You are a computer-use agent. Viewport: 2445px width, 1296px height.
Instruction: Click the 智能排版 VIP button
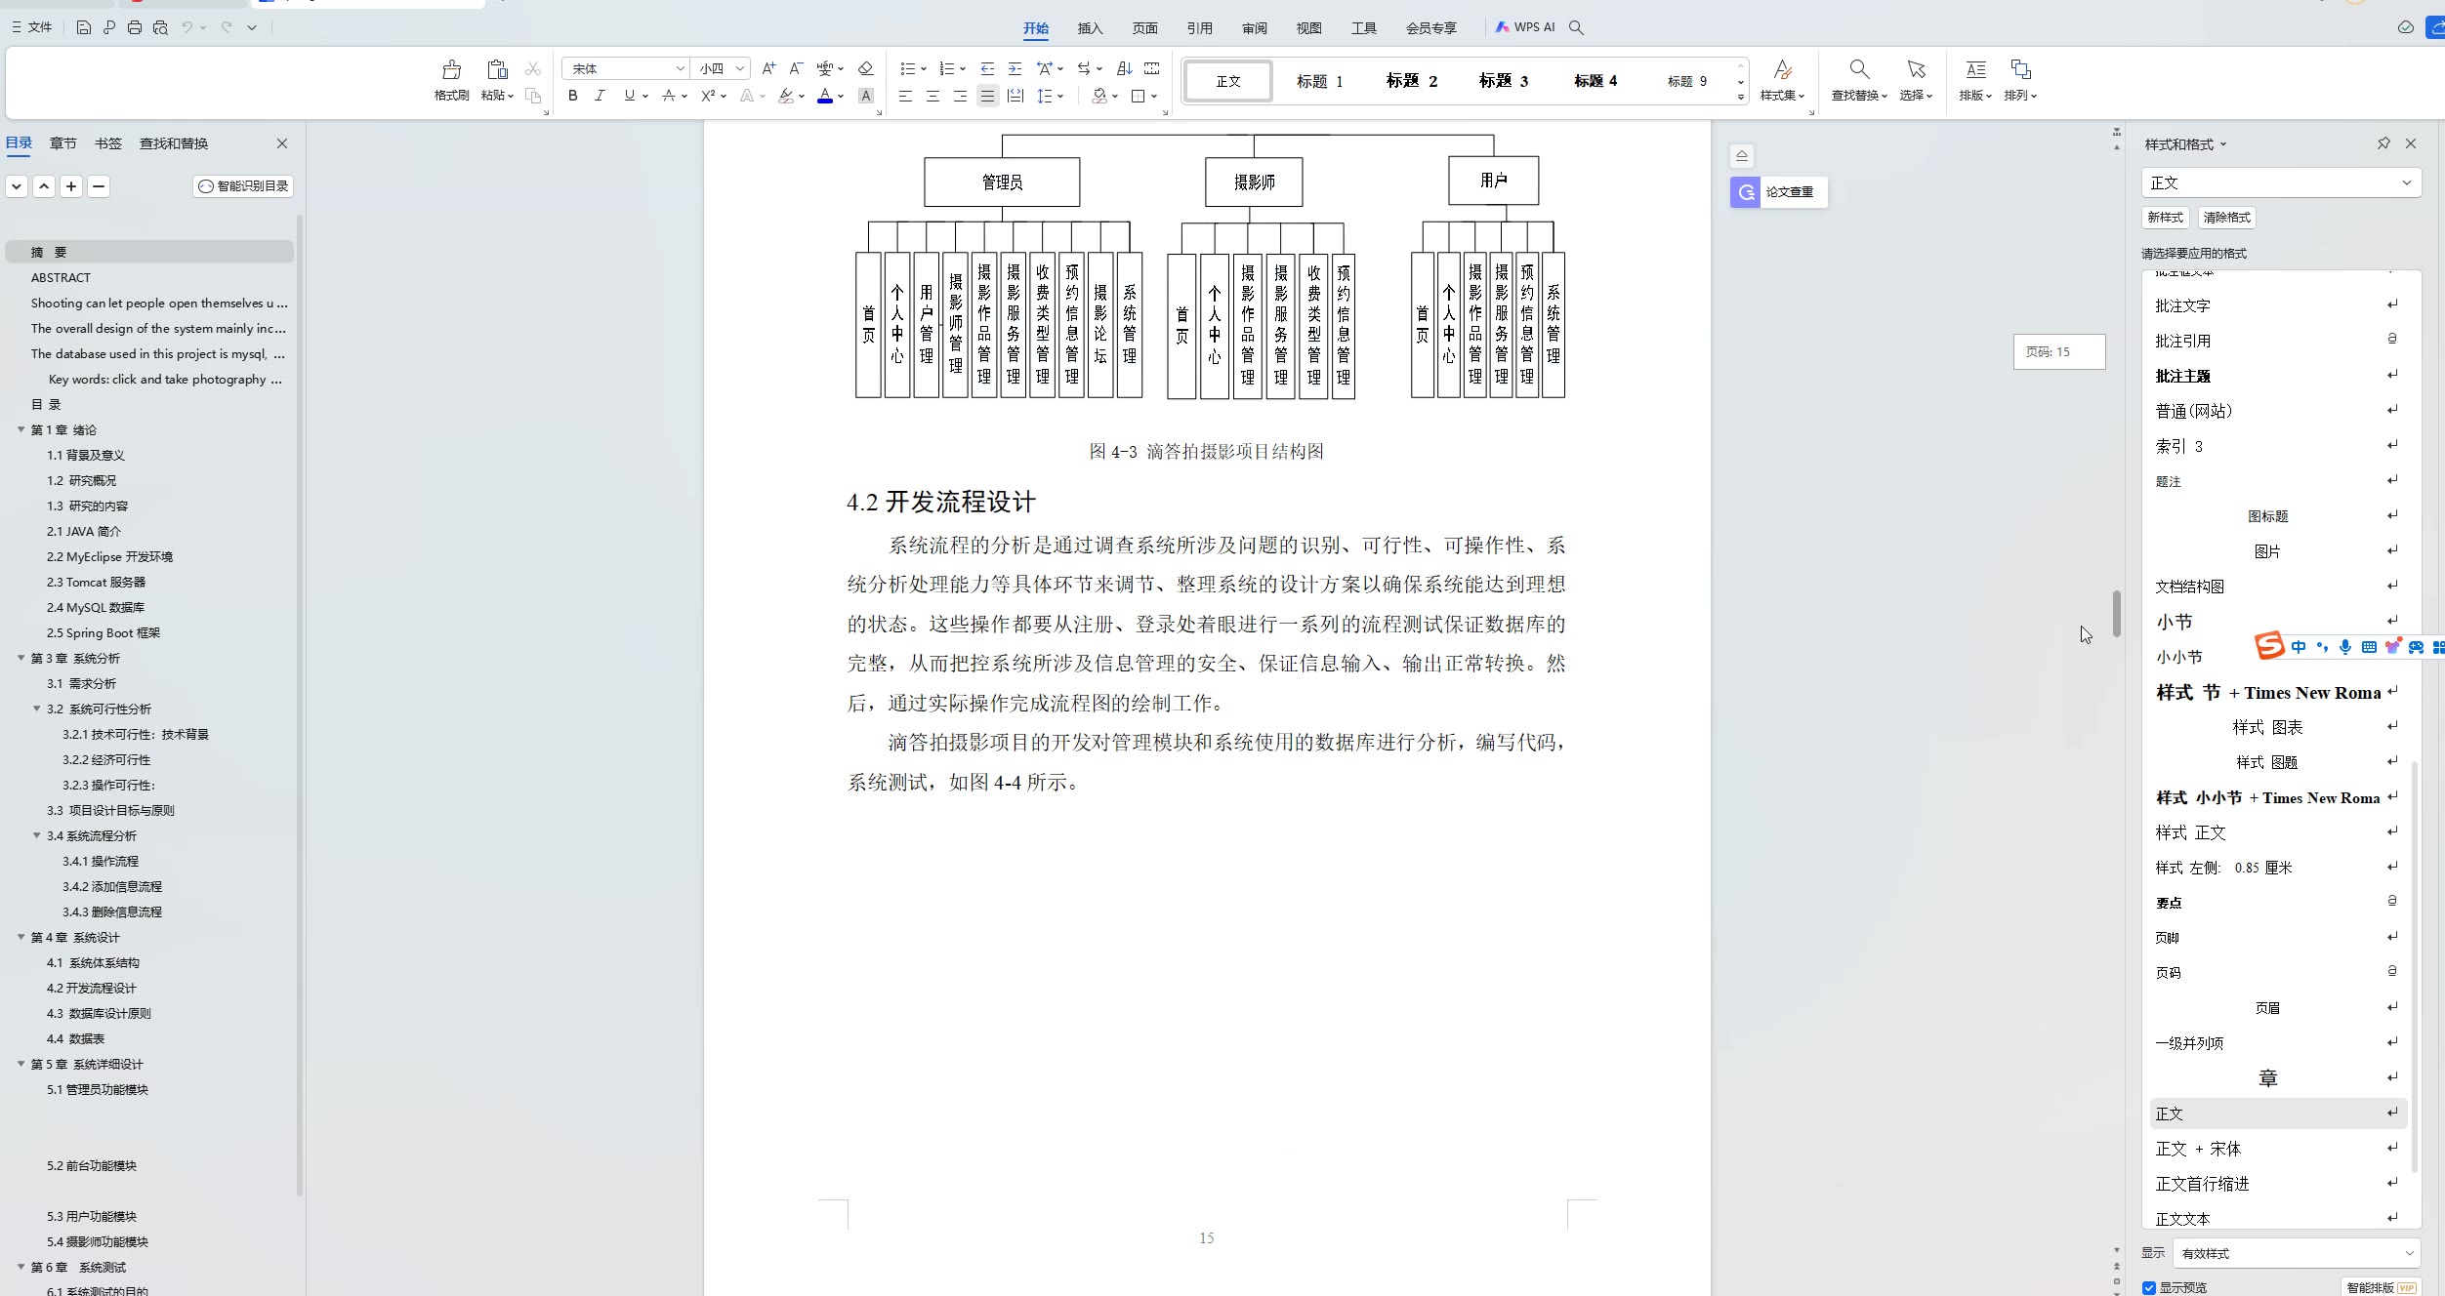pos(2381,1287)
